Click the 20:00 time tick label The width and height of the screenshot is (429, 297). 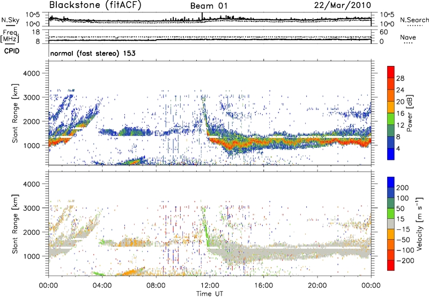[x=317, y=286]
